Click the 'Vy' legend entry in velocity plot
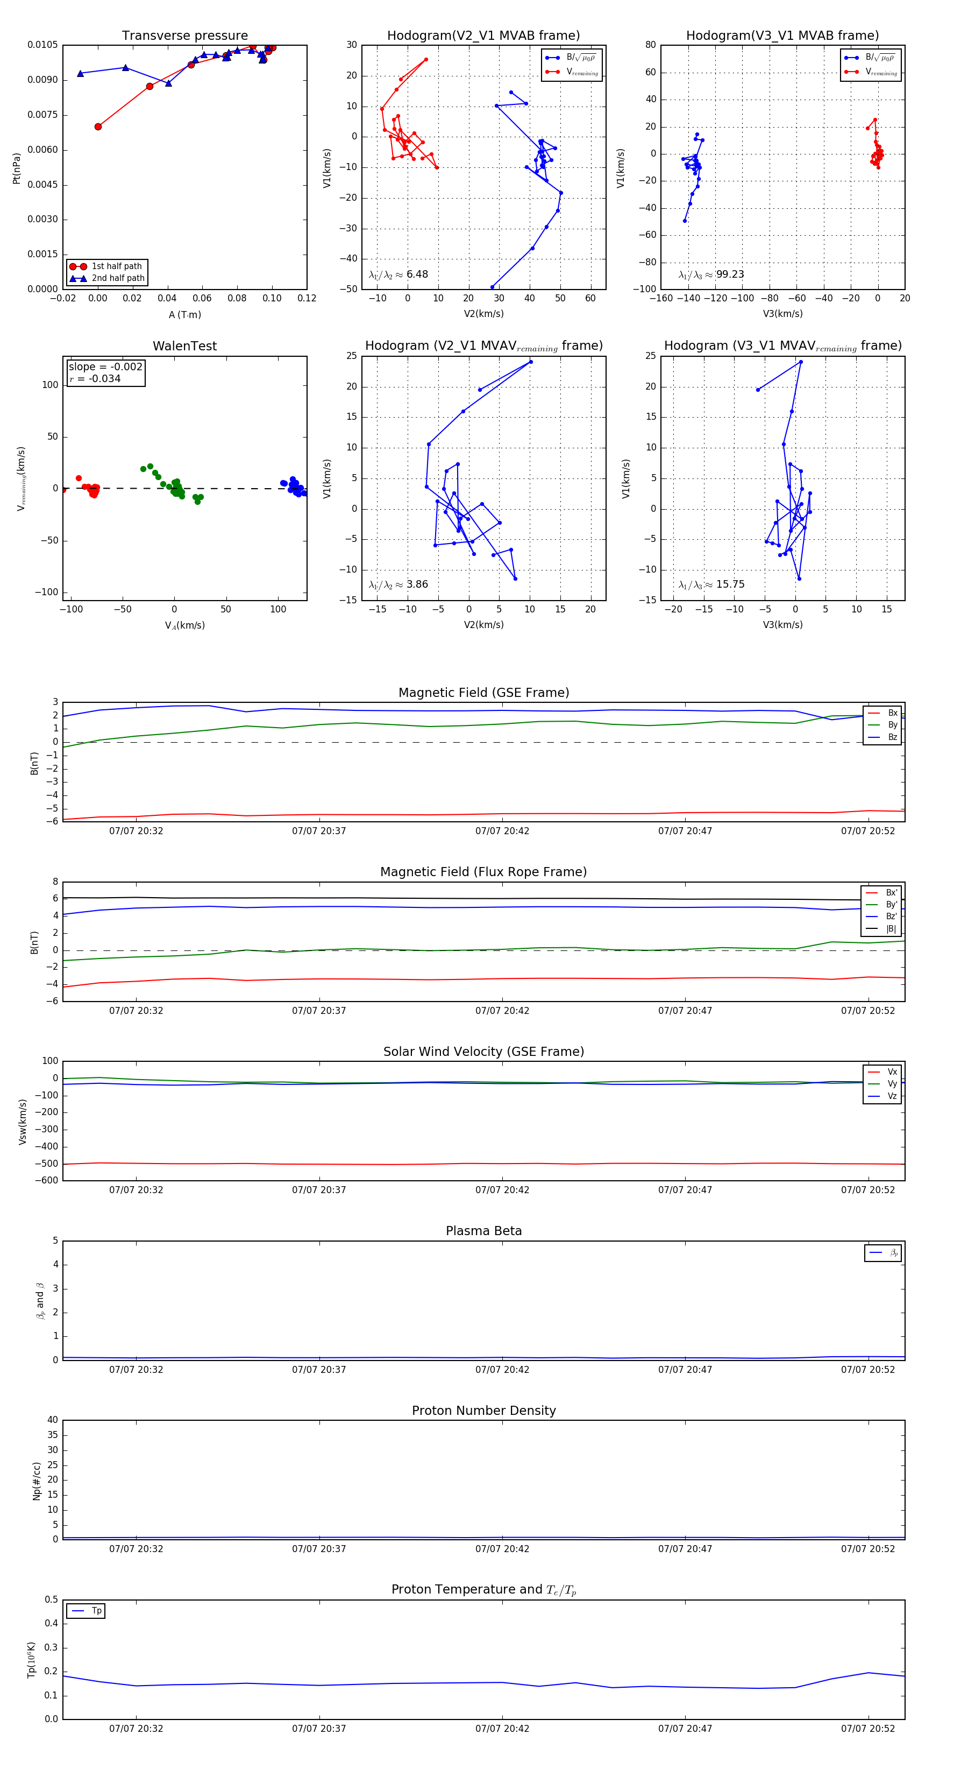This screenshot has height=1776, width=968. 882,1084
